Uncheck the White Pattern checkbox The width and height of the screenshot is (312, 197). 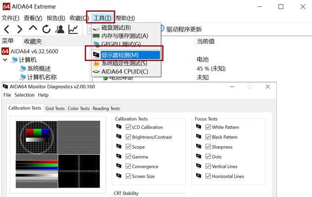pyautogui.click(x=208, y=127)
